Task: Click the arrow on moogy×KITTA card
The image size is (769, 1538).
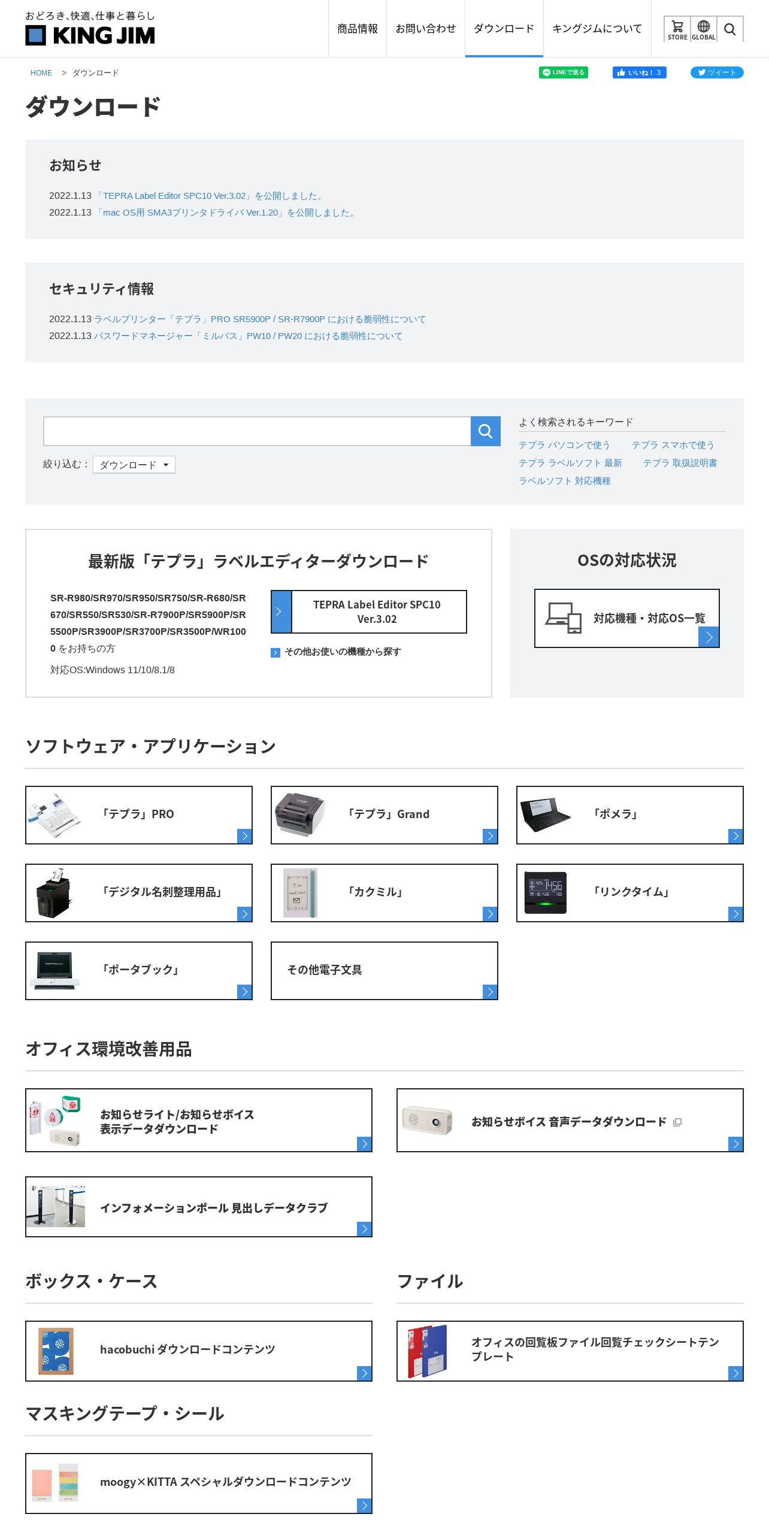Action: [364, 1506]
